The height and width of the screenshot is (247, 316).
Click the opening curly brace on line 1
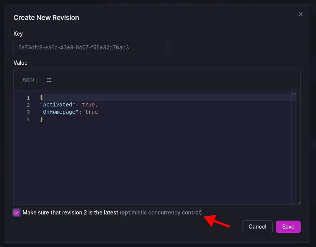pos(41,98)
